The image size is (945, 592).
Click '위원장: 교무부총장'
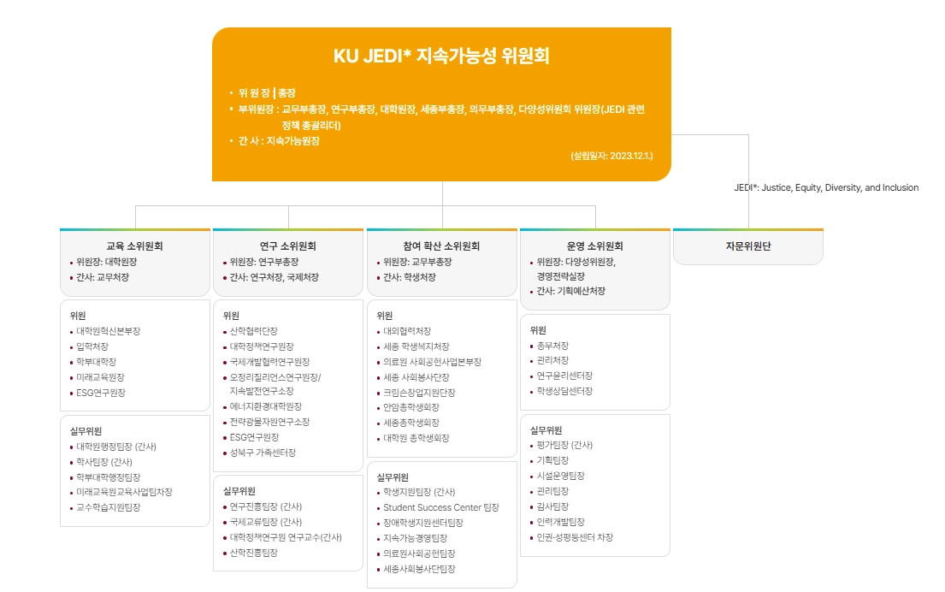point(417,262)
